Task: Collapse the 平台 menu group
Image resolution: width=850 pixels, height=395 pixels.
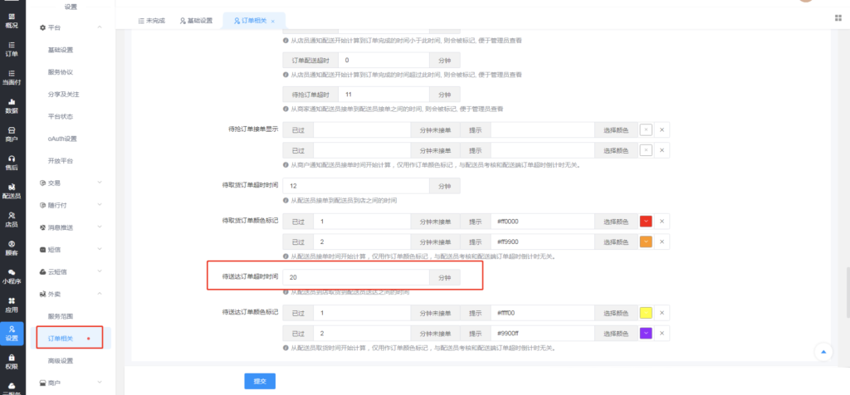Action: (x=99, y=28)
